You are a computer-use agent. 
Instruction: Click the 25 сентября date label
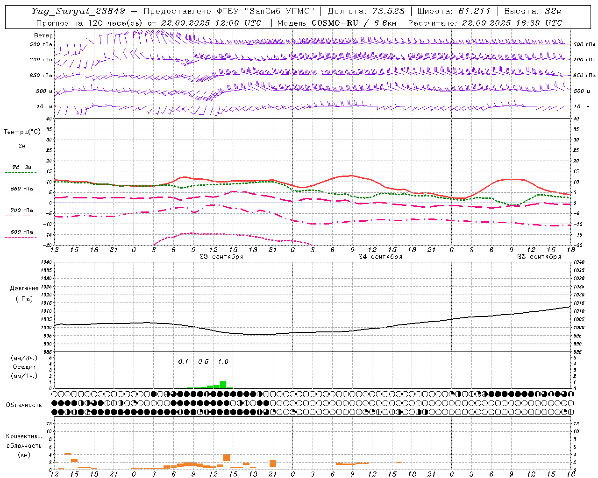coord(539,257)
